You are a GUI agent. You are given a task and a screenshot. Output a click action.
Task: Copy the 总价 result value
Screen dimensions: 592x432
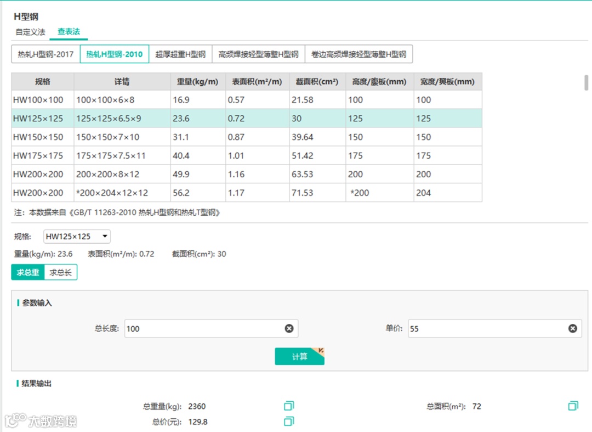pos(289,422)
